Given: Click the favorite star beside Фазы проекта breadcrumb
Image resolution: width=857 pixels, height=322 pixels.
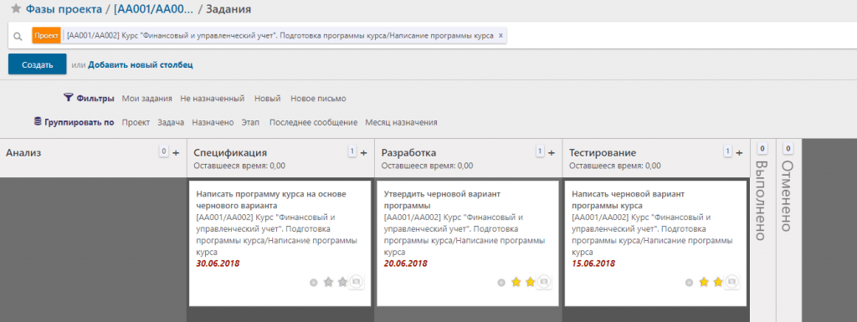Looking at the screenshot, I should click(16, 8).
